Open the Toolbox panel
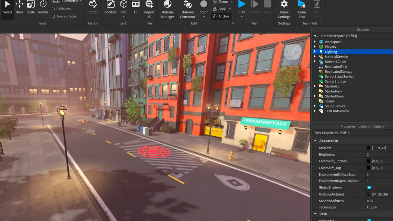 click(x=111, y=7)
